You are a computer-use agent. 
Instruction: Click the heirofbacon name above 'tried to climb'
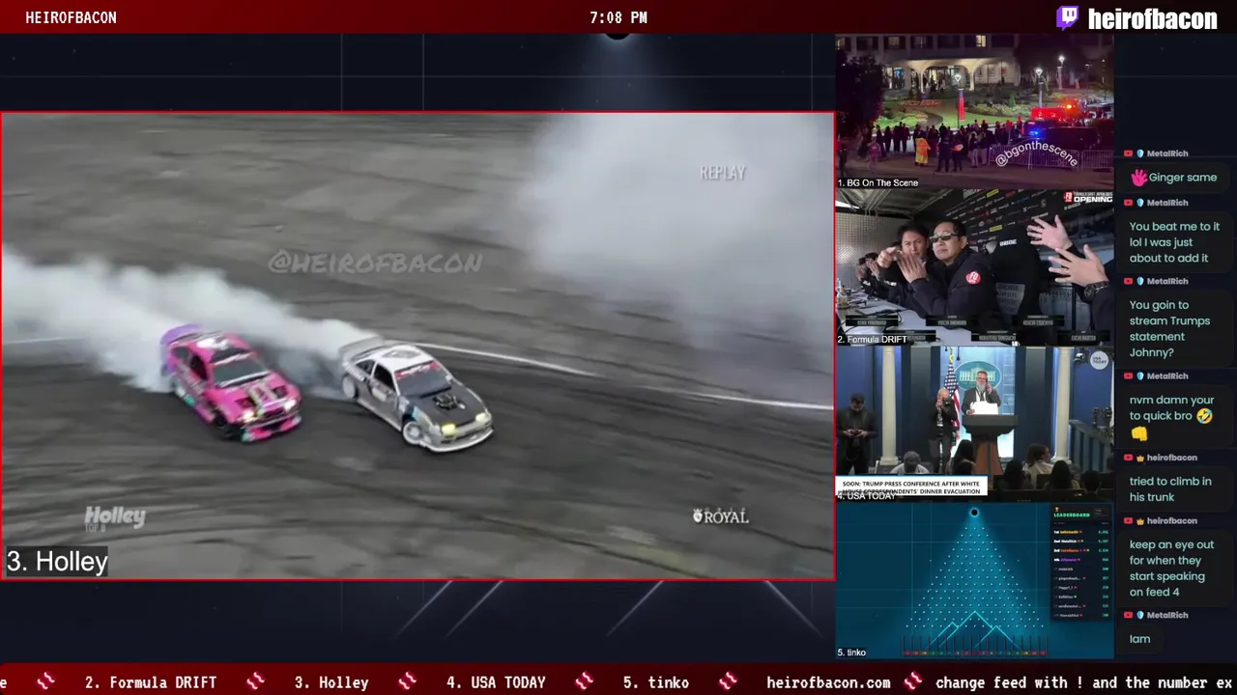tap(1171, 458)
